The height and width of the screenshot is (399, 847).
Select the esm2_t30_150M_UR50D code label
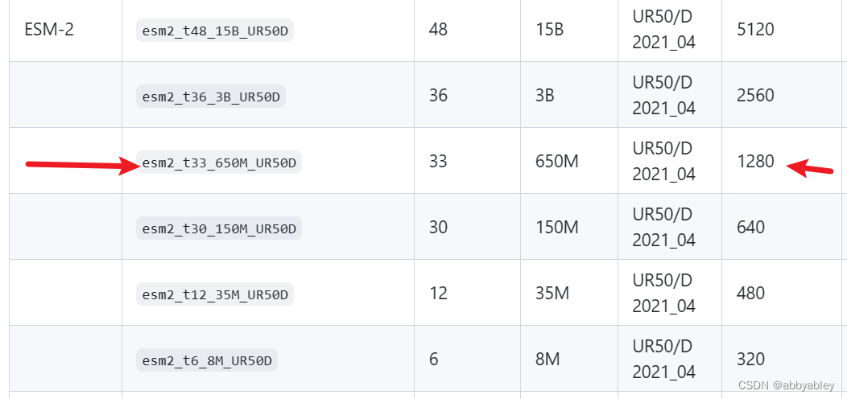[219, 228]
